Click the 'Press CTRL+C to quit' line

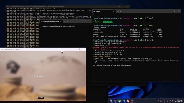pos(101,56)
